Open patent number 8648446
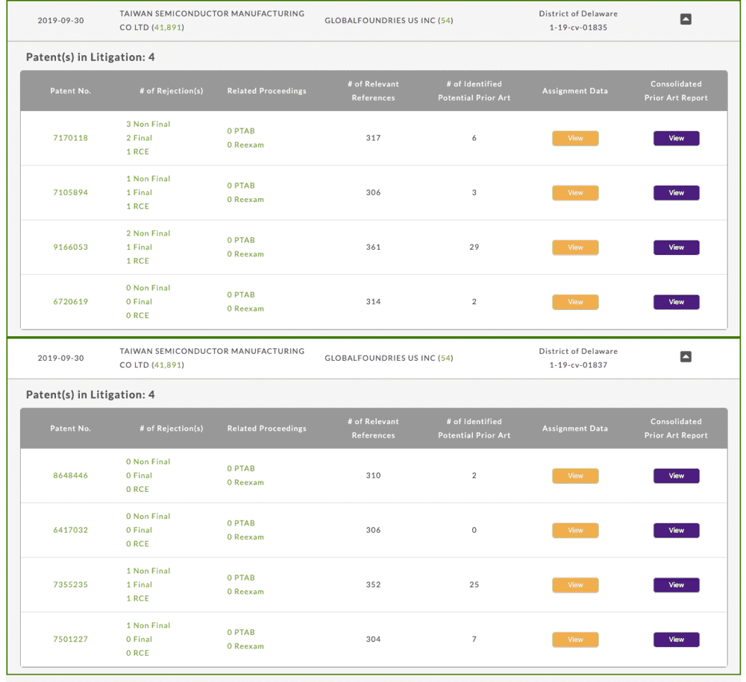746x682 pixels. click(70, 476)
